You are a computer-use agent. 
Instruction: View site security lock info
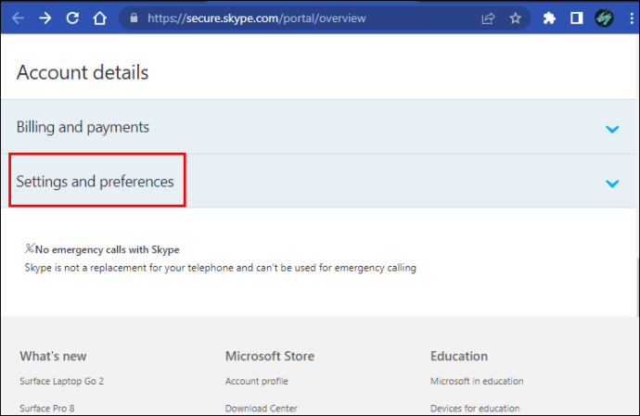(x=134, y=18)
